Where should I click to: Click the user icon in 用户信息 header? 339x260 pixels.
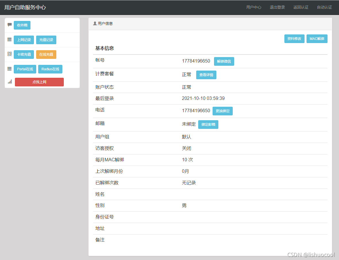pos(95,23)
